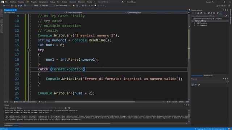Click the Open File folder icon
The height and width of the screenshot is (130, 232).
click(x=16, y=6)
